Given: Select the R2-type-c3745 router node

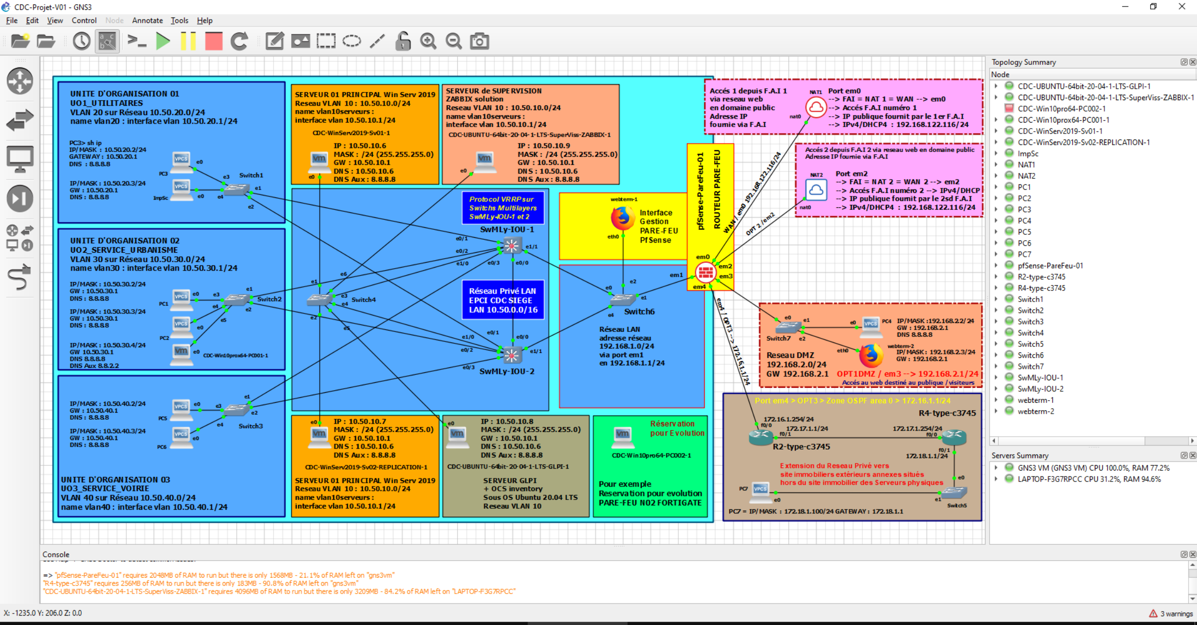Looking at the screenshot, I should coord(761,437).
